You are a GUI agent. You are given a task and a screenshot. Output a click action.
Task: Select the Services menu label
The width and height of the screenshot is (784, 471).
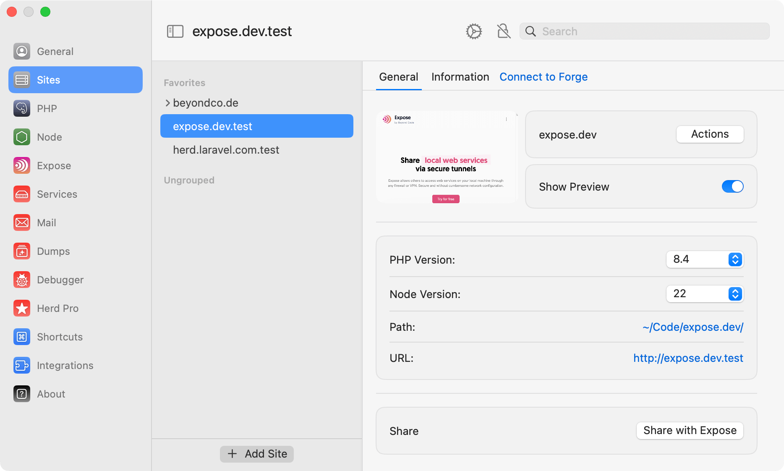(x=57, y=194)
